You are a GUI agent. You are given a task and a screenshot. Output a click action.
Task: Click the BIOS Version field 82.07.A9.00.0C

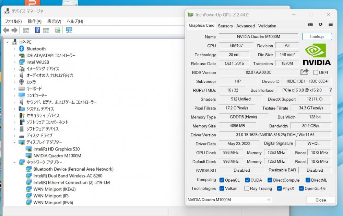(258, 72)
